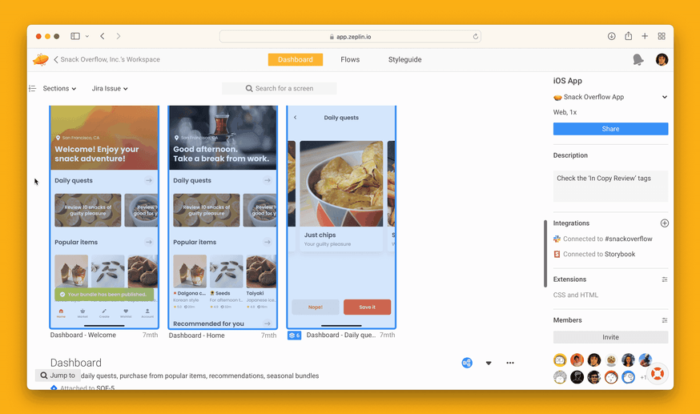Click the Search for a screen field
700x414 pixels.
(x=280, y=88)
